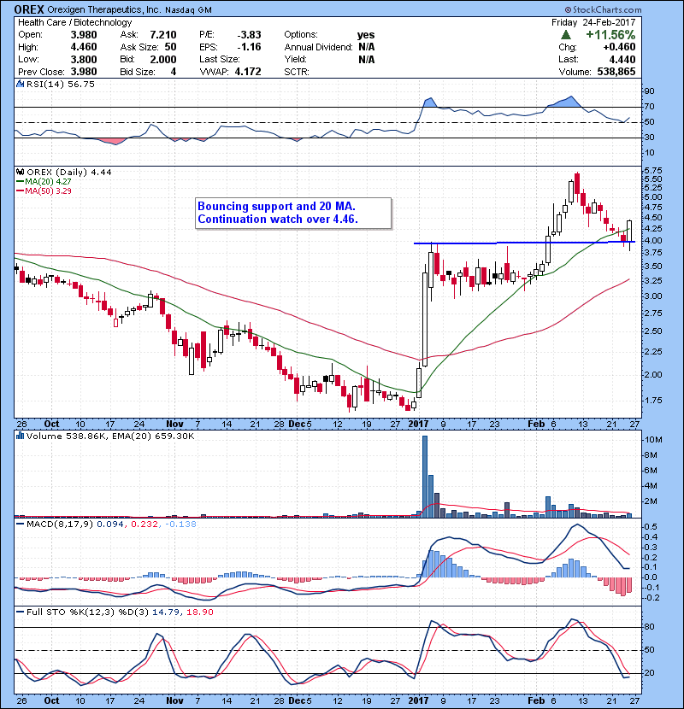The height and width of the screenshot is (709, 684).
Task: Click the RSI(14) panel legend icon
Action: pos(20,84)
